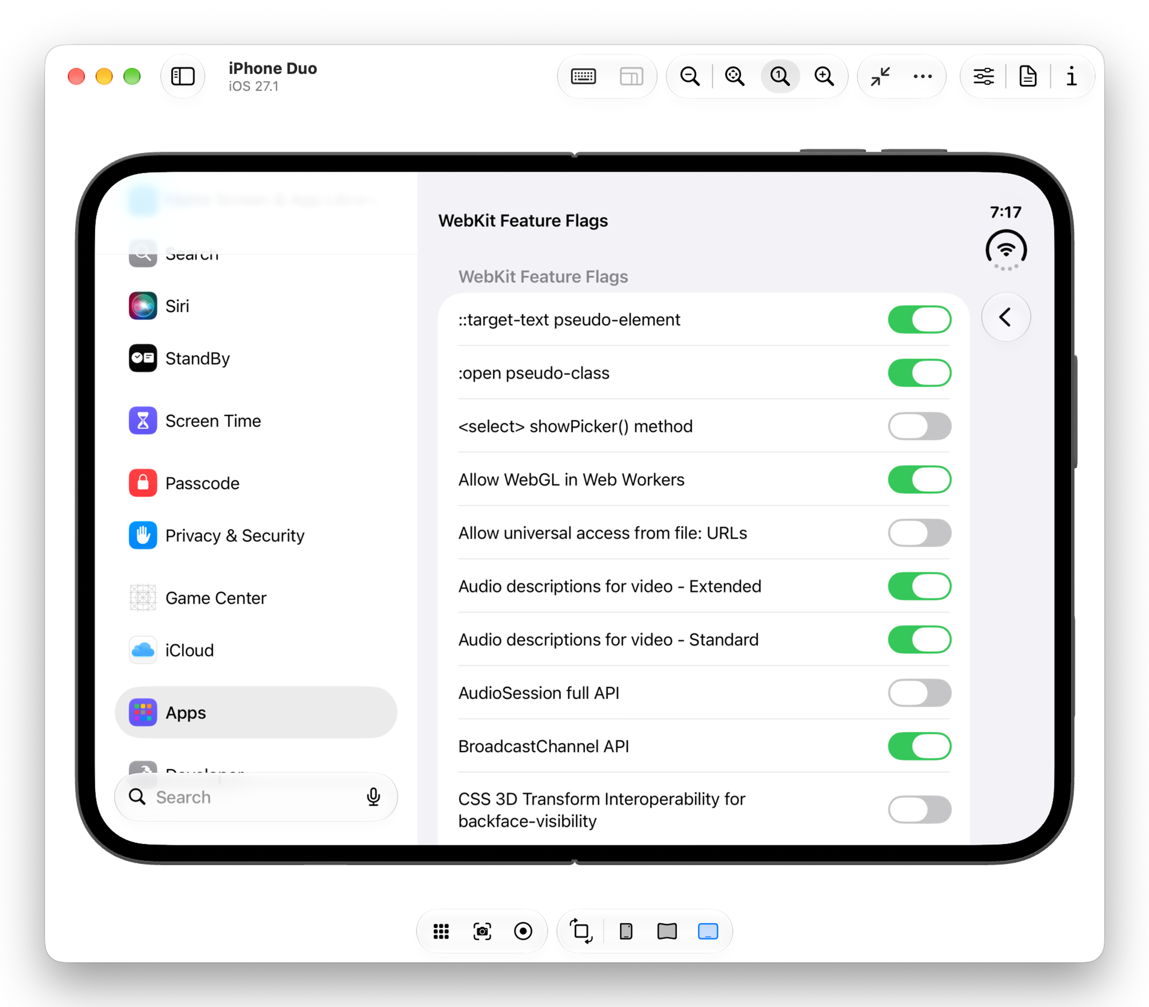Viewport: 1149px width, 1007px height.
Task: Open Siri settings in sidebar
Action: (x=256, y=306)
